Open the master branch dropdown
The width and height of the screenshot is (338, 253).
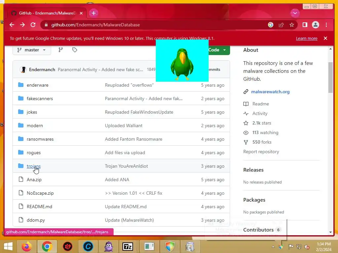pyautogui.click(x=32, y=50)
